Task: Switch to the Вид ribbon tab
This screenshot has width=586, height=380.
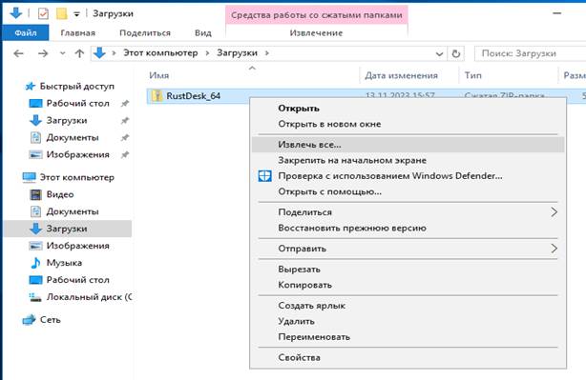Action: (x=203, y=32)
